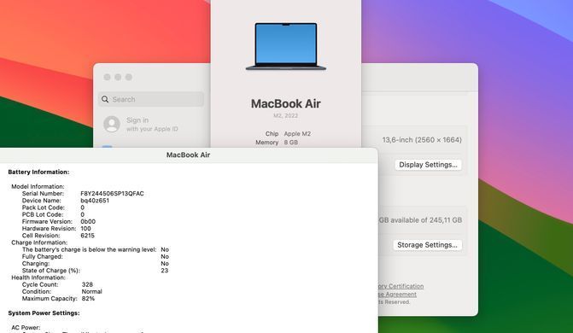Image resolution: width=573 pixels, height=333 pixels.
Task: Click the Regulatory Certification link
Action: pos(401,286)
